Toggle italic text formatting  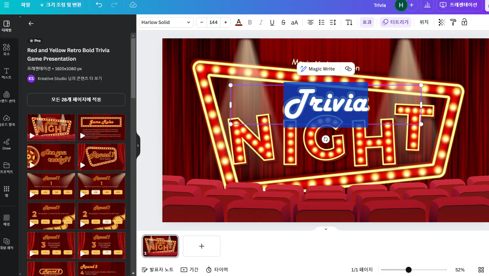point(261,22)
